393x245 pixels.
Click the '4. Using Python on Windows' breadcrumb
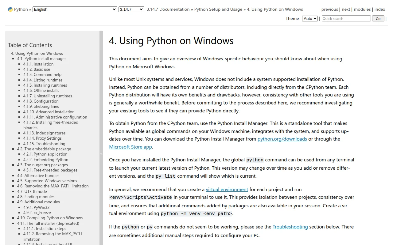[x=275, y=9]
